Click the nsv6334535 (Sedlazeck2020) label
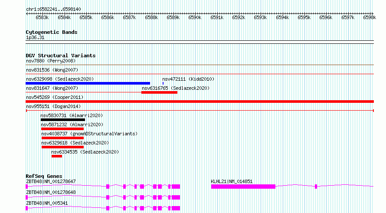This screenshot has height=213, width=386. coord(85,152)
